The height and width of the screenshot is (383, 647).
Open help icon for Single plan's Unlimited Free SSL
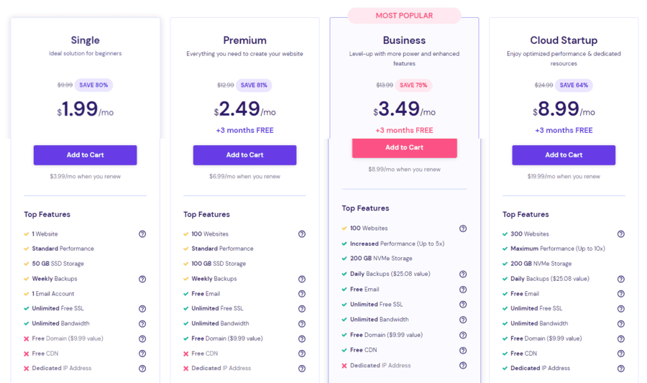[x=142, y=309]
